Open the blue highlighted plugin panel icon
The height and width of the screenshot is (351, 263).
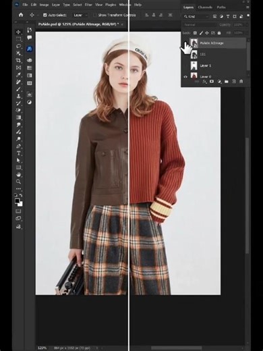(29, 49)
